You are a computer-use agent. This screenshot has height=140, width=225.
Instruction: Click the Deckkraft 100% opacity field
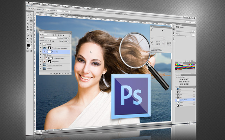[x=66, y=39]
